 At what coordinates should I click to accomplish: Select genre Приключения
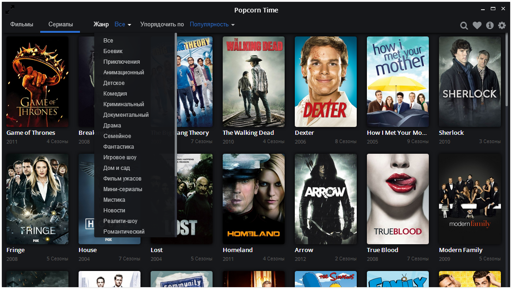click(x=122, y=62)
